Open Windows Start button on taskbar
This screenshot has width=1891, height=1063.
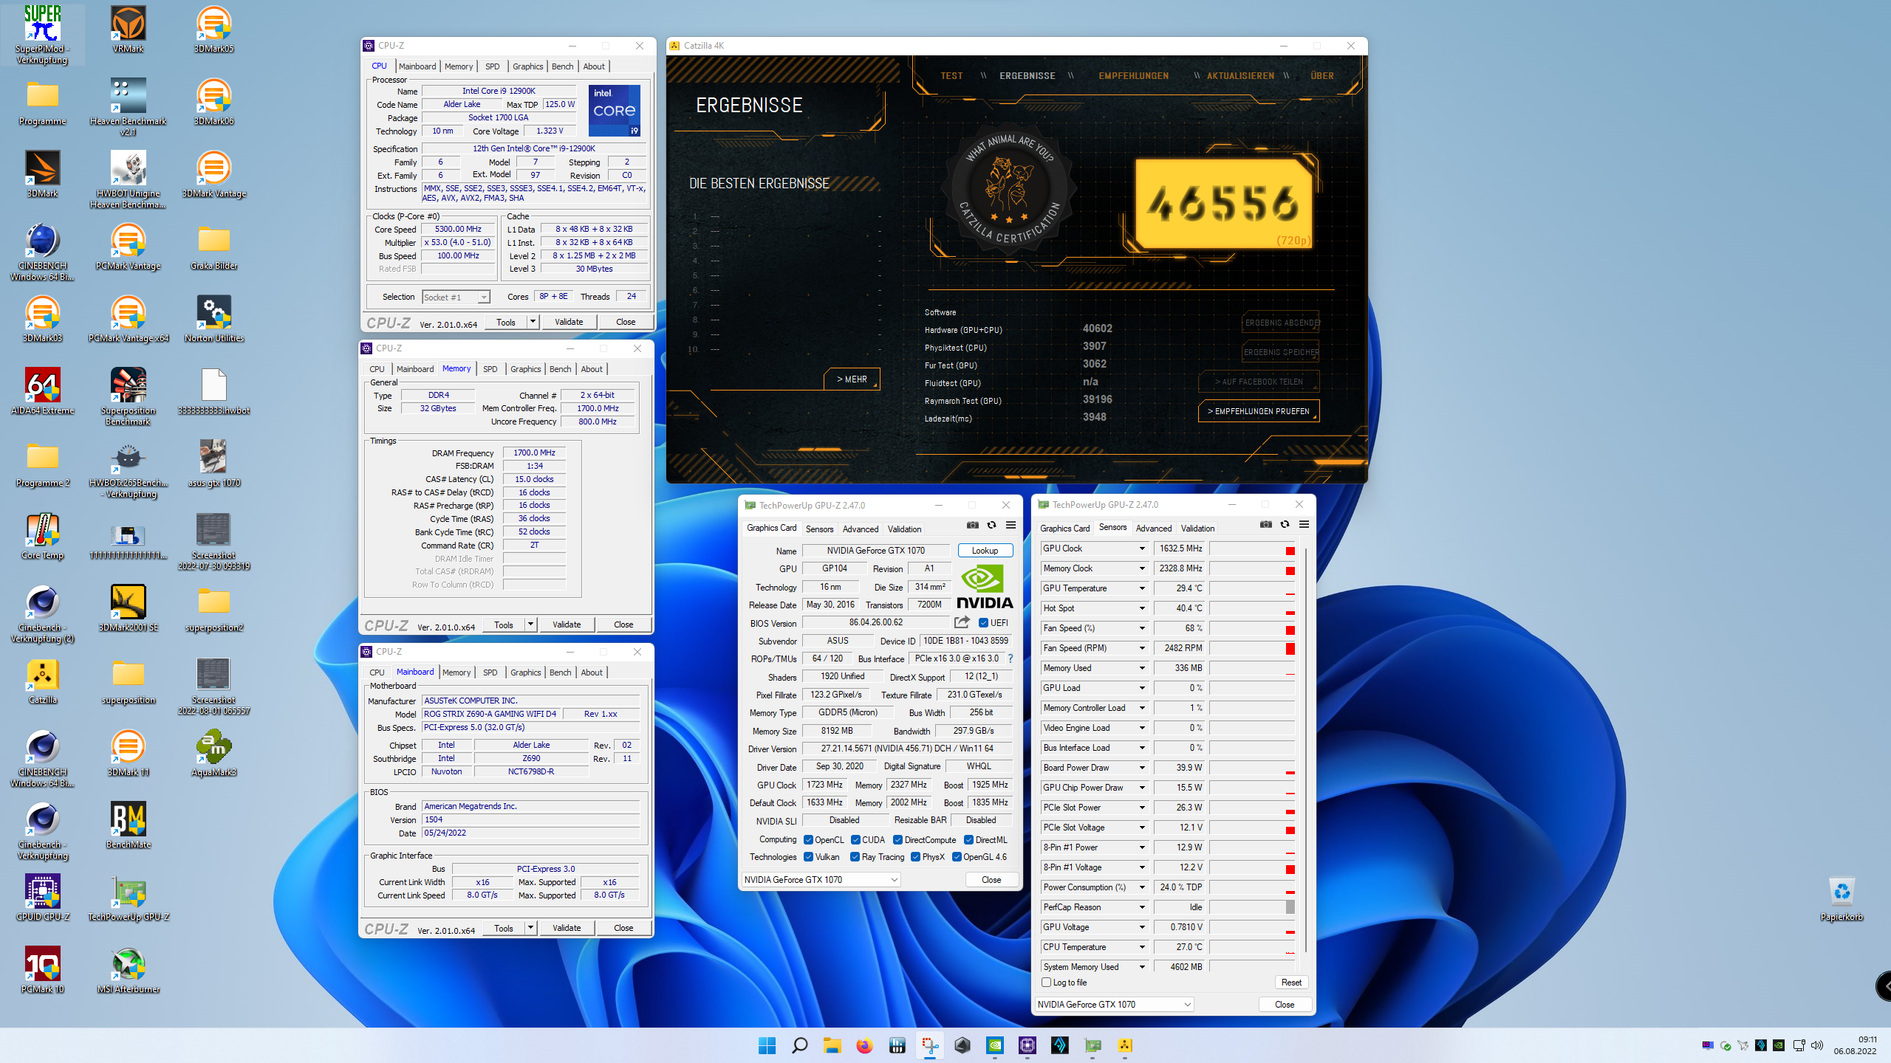[x=767, y=1045]
